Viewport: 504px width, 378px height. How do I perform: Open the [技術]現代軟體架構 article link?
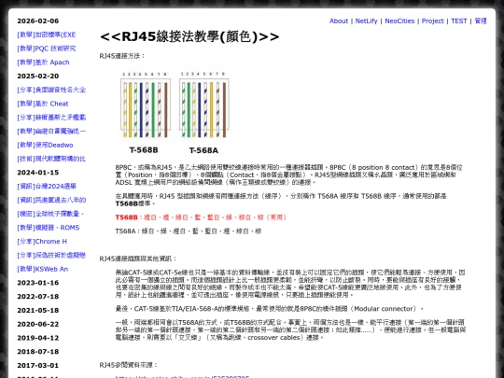coord(51,159)
